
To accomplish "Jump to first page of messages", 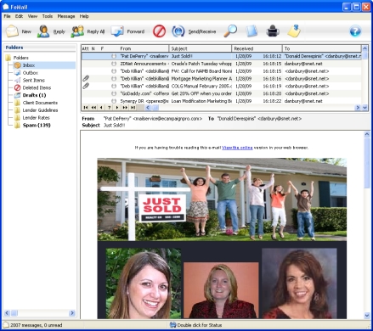I will pos(86,108).
